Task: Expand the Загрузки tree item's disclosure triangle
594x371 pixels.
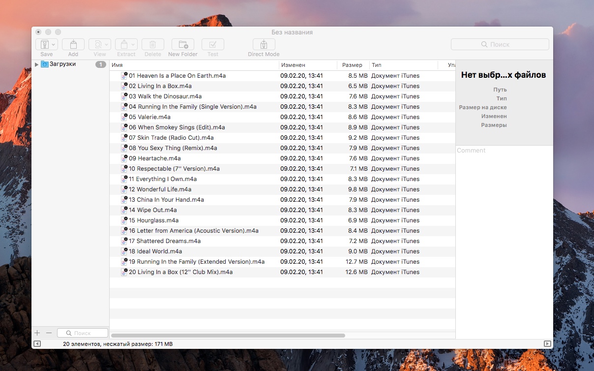Action: (36, 64)
